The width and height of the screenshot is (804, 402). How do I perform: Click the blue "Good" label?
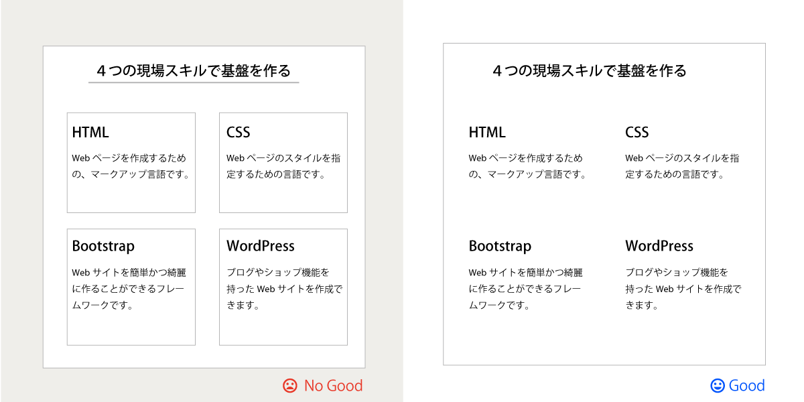click(x=746, y=385)
